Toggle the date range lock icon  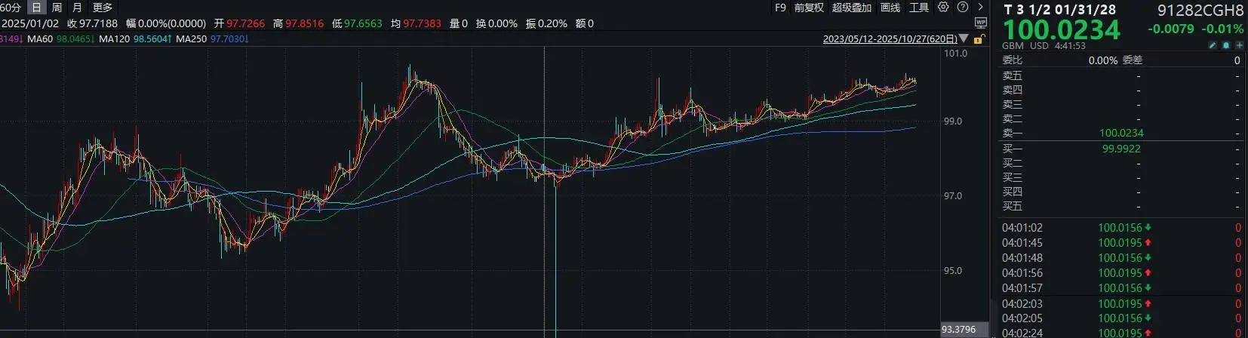[x=979, y=39]
